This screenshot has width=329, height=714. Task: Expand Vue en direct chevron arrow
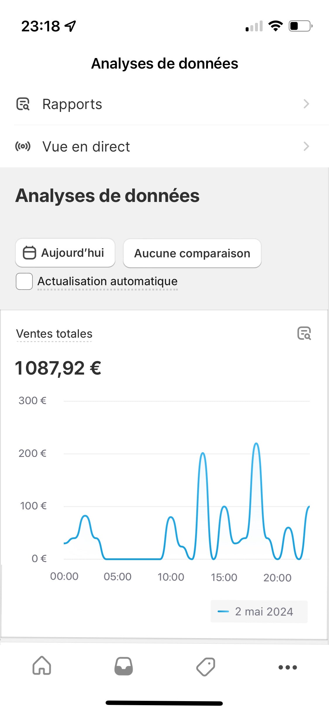306,146
